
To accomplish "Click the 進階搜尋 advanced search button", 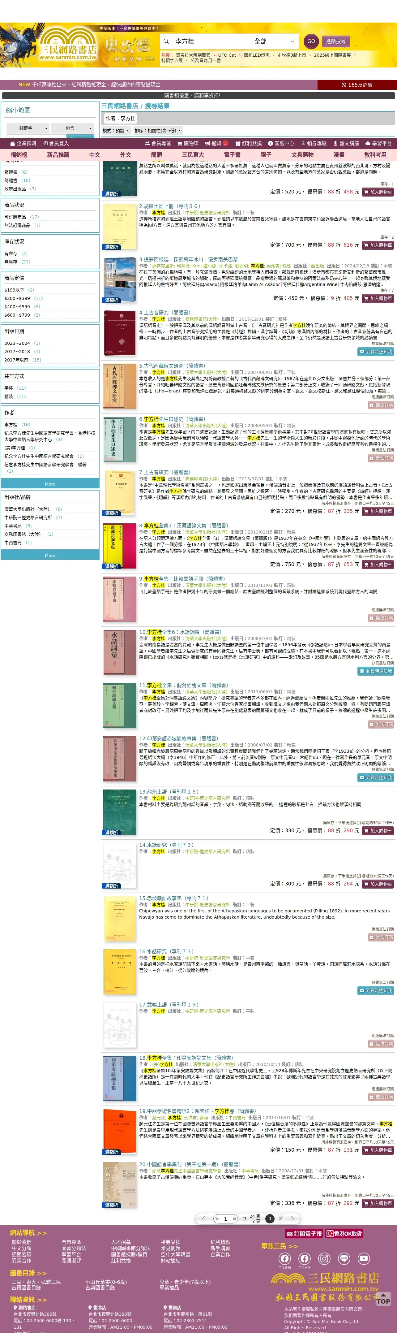I will (336, 41).
